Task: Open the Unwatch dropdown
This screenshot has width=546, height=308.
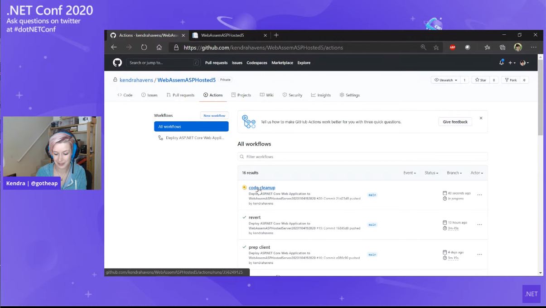Action: [445, 80]
